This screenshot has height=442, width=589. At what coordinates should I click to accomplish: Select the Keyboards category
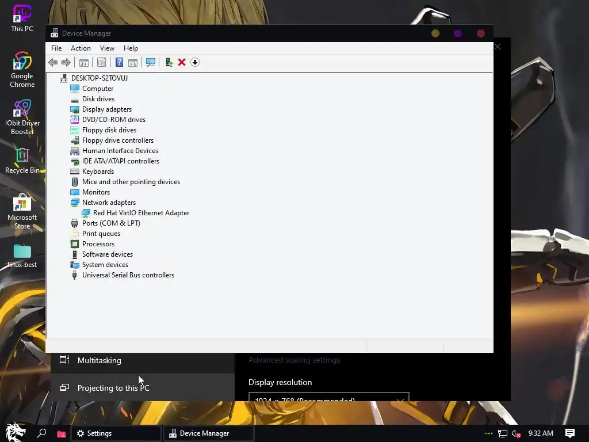[98, 172]
